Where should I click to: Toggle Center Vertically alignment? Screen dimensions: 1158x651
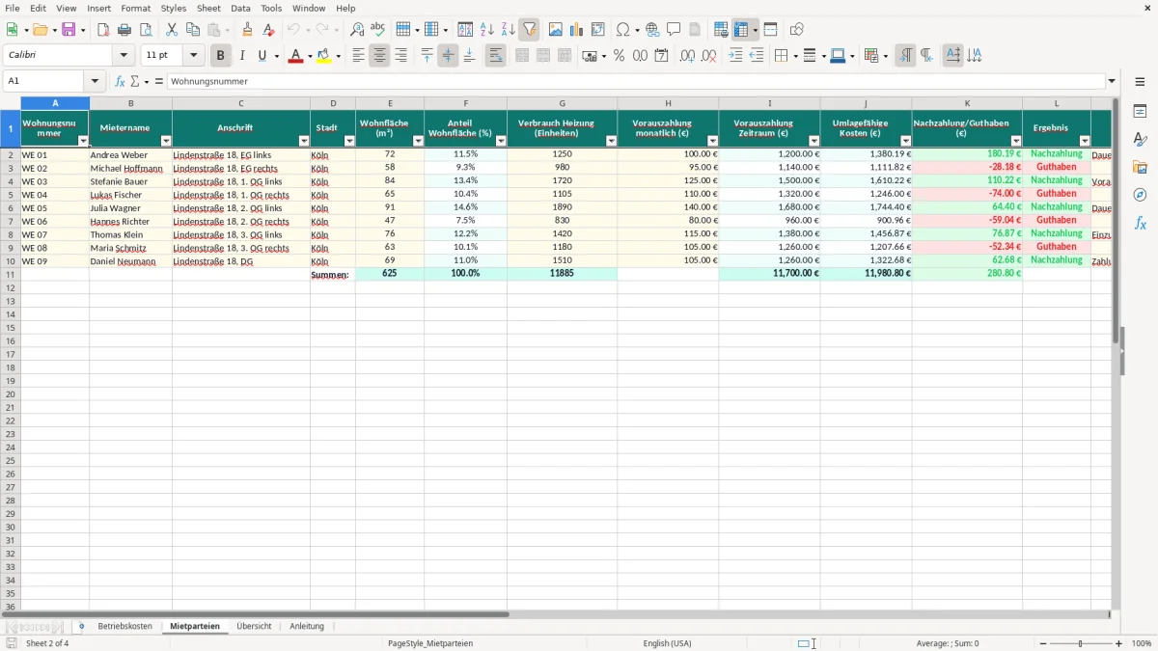pyautogui.click(x=448, y=56)
